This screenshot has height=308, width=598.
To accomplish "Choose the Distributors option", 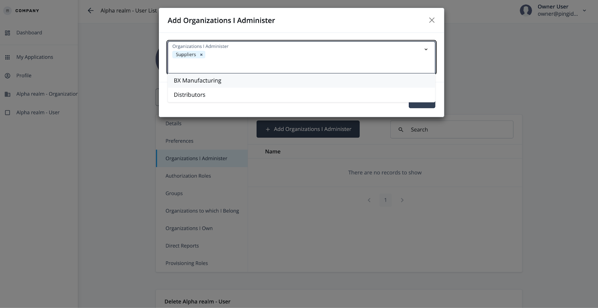I will pos(189,95).
